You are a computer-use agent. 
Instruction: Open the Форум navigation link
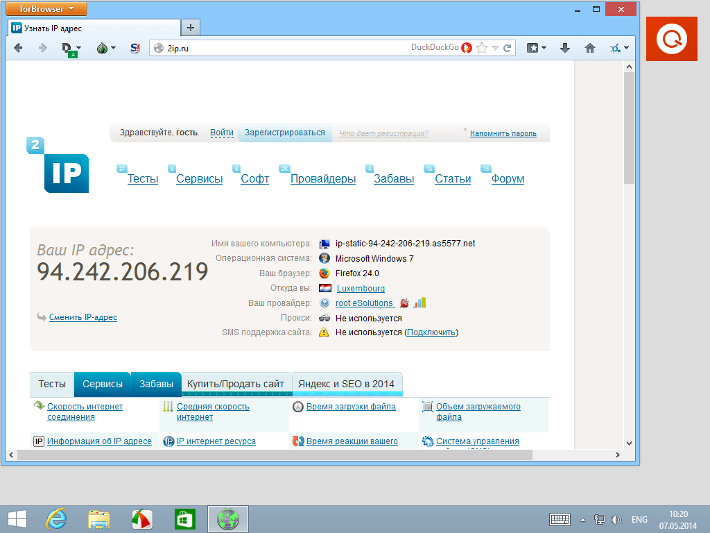pos(508,178)
